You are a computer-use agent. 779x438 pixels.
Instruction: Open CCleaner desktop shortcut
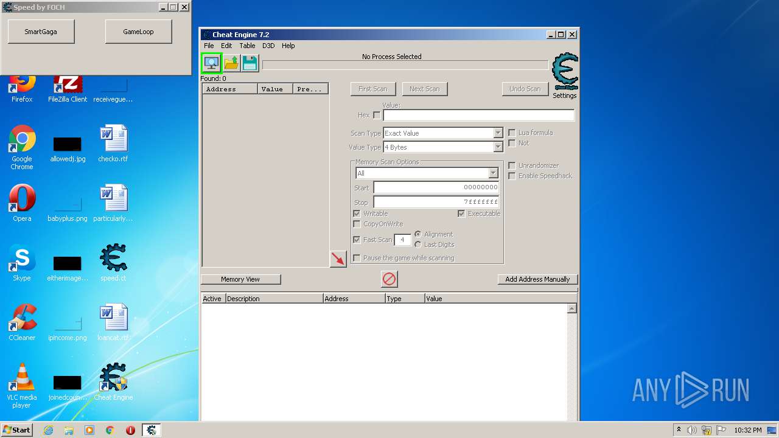[x=22, y=322]
